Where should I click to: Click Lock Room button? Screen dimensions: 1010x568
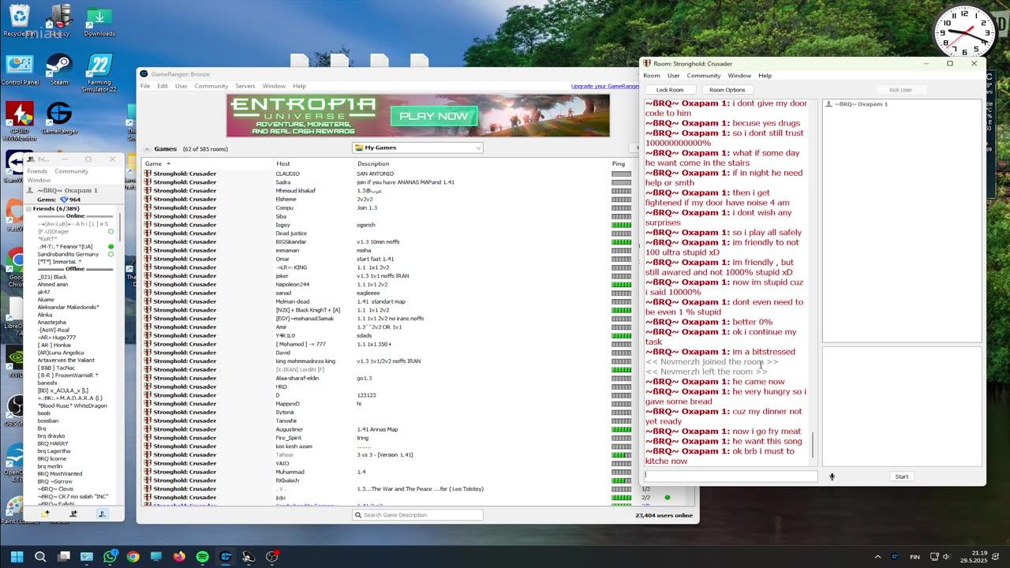(x=670, y=90)
